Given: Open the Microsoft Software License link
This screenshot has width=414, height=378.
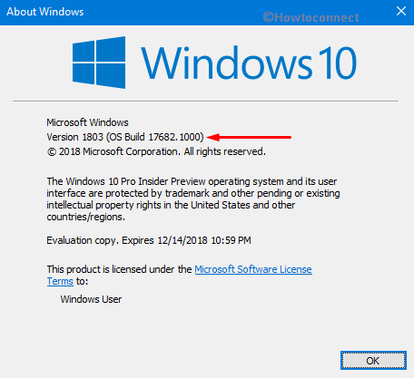Looking at the screenshot, I should 253,269.
